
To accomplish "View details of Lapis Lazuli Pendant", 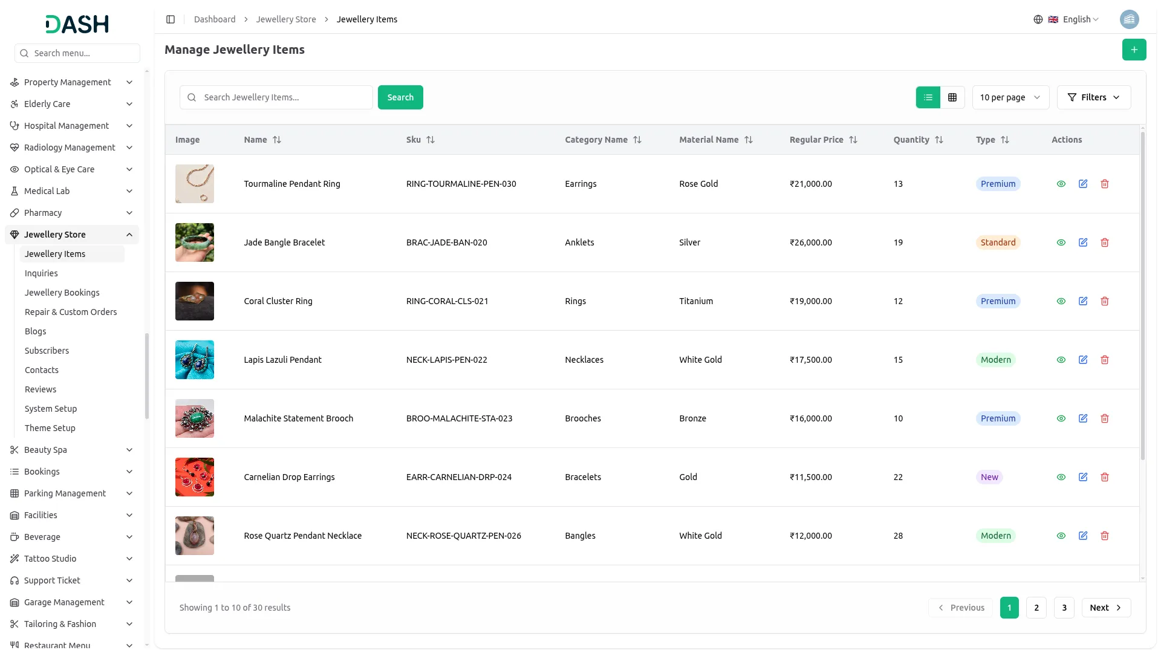I will (x=1061, y=360).
